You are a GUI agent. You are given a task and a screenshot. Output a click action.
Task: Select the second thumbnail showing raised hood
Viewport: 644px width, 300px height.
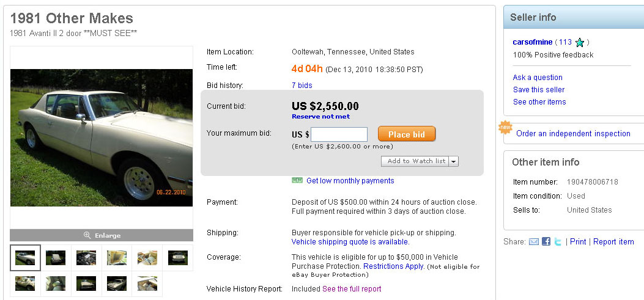coord(56,258)
